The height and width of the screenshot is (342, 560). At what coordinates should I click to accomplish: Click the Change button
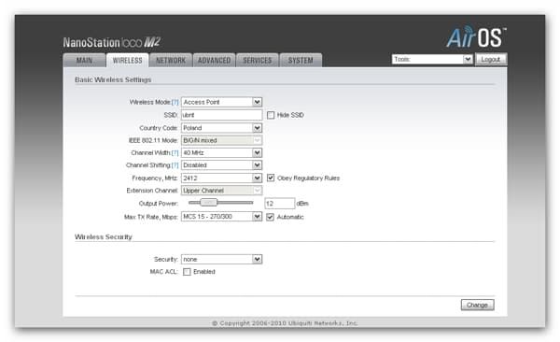478,305
